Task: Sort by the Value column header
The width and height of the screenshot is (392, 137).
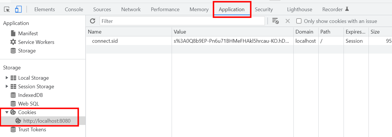Action: [x=233, y=32]
